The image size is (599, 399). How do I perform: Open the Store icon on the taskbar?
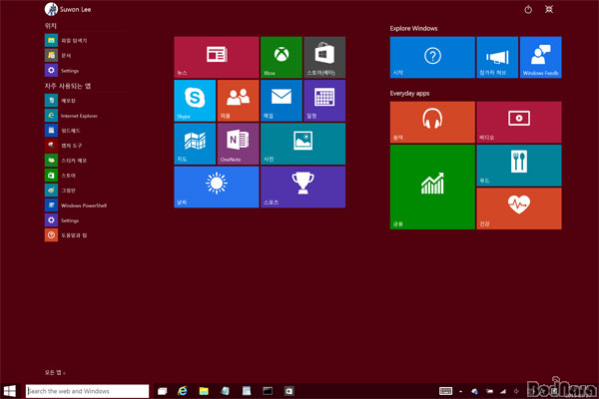(289, 391)
